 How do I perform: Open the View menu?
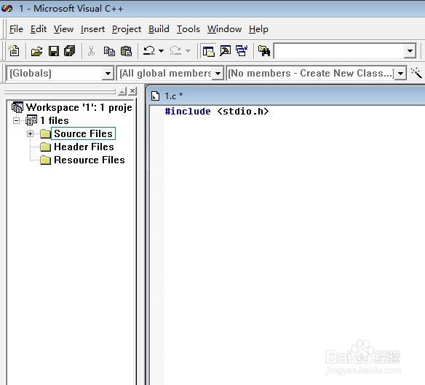click(63, 28)
